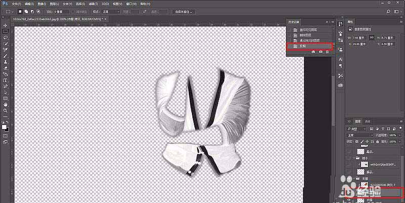Switch to the 通道 (Channels) tab
405x203 pixels.
click(368, 121)
